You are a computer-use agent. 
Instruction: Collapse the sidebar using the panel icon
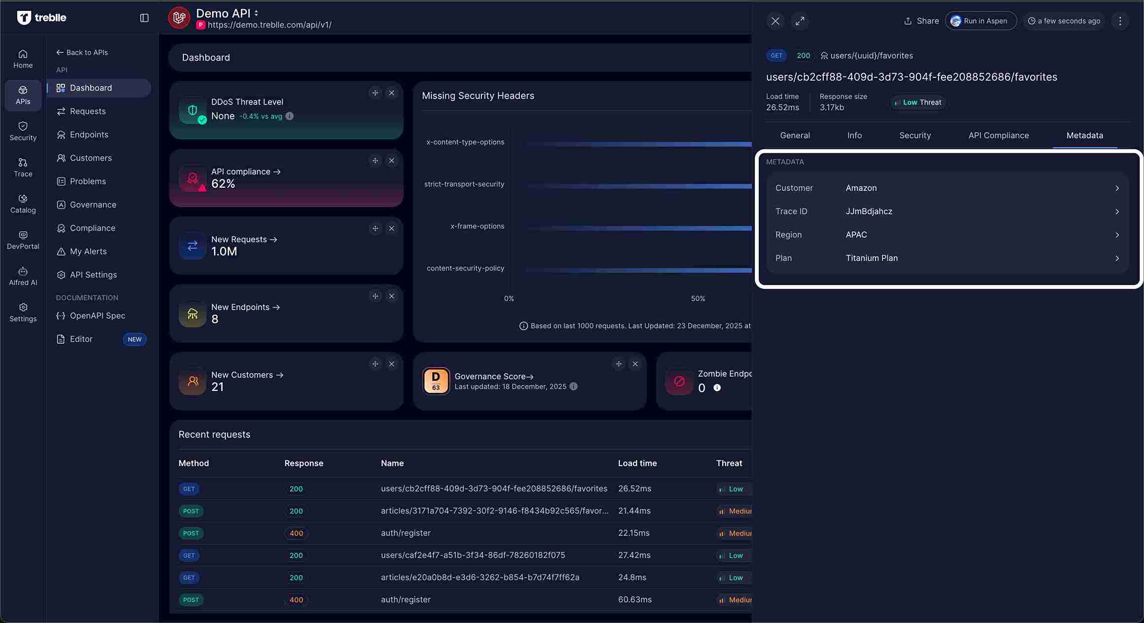coord(144,17)
